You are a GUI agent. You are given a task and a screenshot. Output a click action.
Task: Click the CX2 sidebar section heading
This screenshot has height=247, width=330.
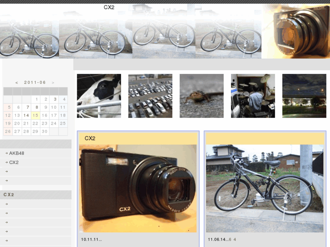click(9, 195)
